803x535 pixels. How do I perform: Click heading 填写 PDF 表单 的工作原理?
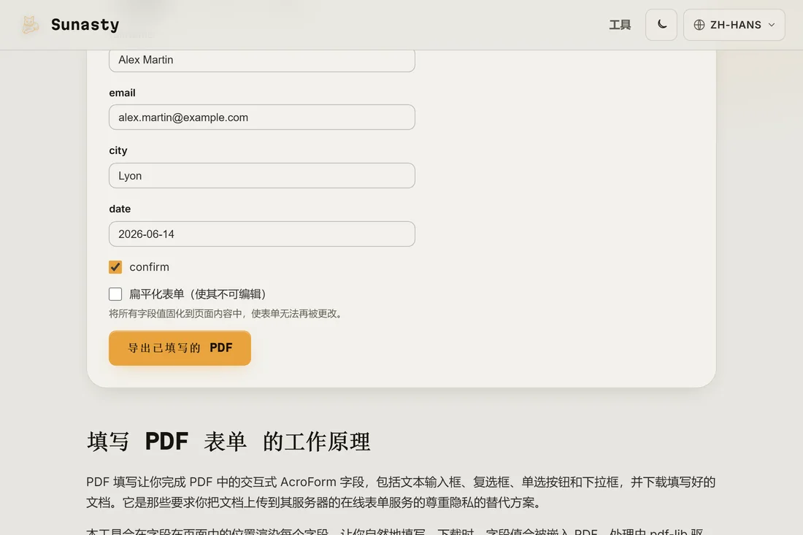pyautogui.click(x=228, y=442)
